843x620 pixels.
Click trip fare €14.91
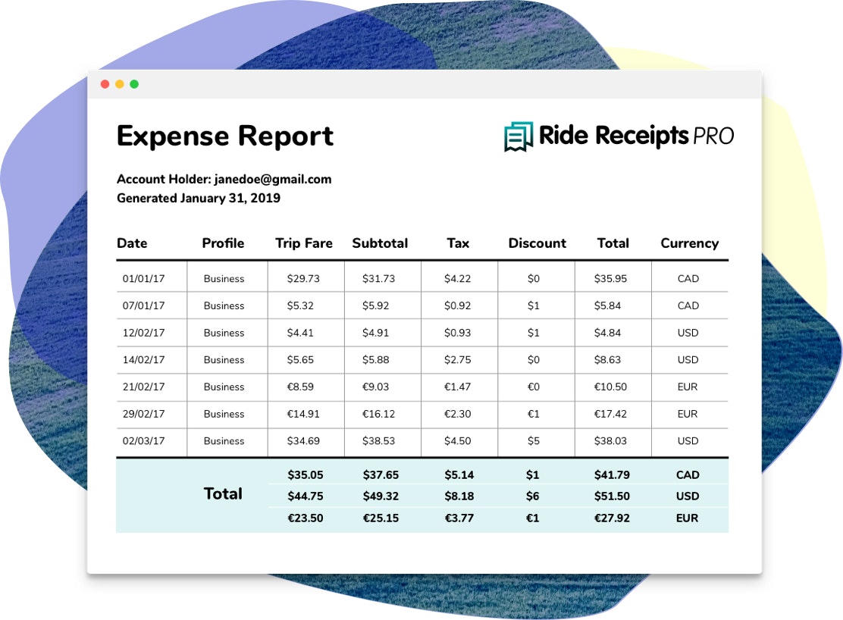[303, 414]
